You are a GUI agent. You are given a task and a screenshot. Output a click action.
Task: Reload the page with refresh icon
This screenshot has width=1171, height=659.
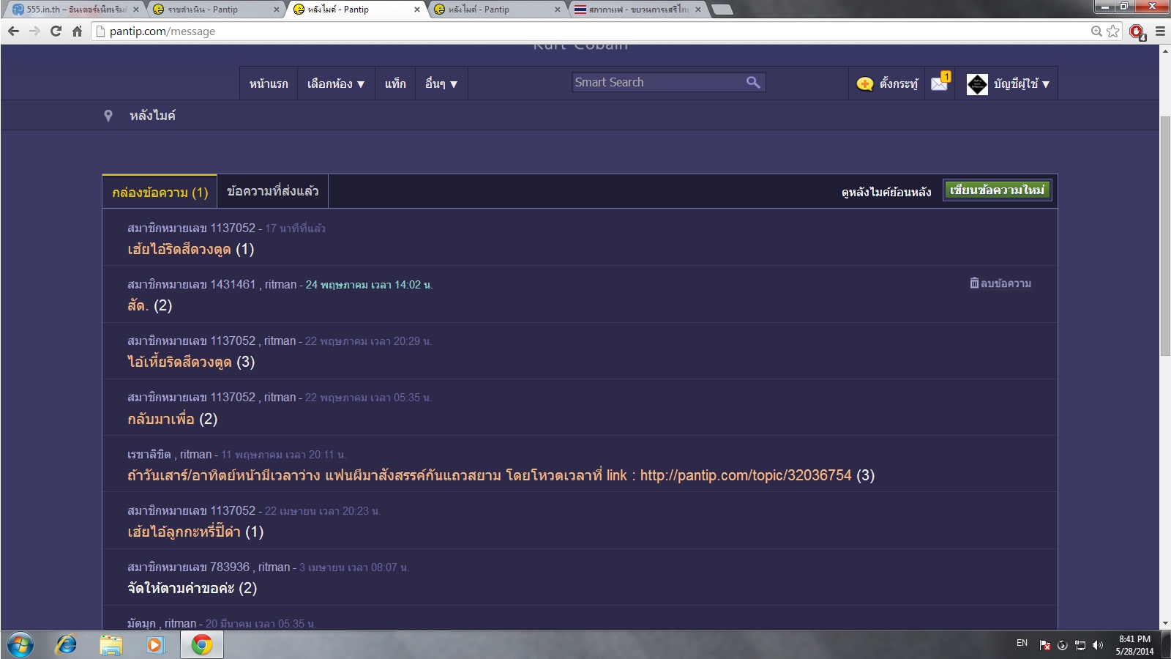56,31
